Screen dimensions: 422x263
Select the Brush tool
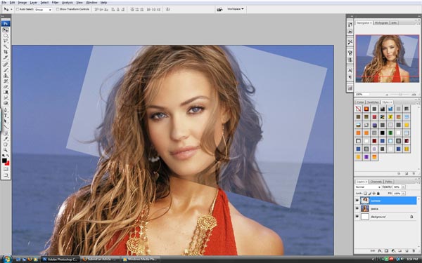(x=6, y=70)
